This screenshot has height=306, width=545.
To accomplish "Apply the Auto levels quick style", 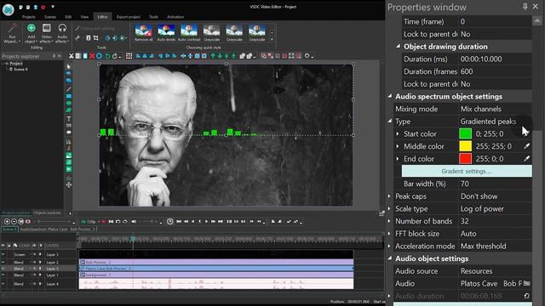I will click(166, 33).
